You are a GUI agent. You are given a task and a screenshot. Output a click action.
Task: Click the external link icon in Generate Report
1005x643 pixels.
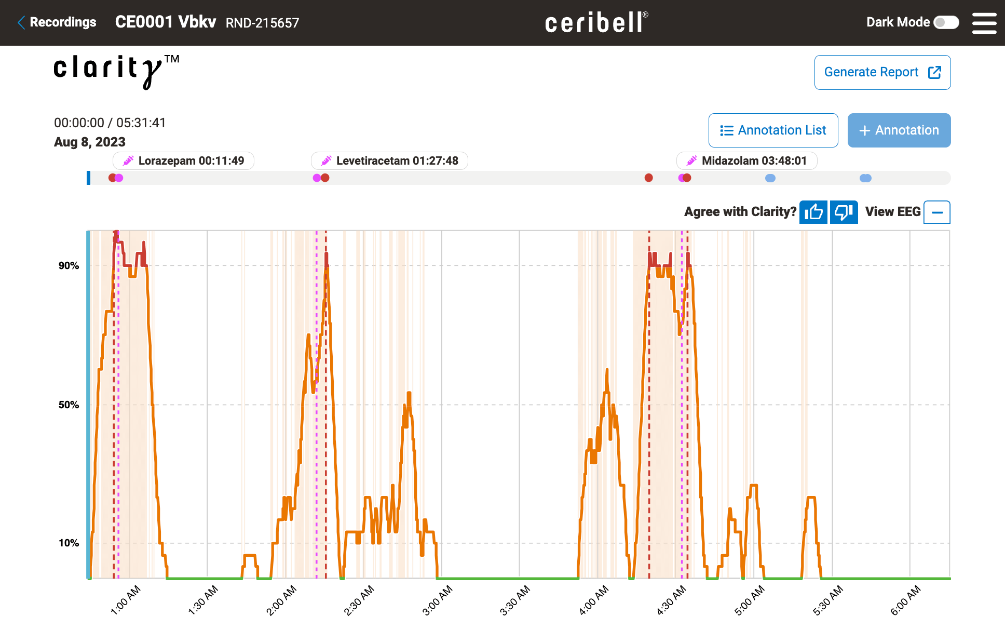point(934,72)
